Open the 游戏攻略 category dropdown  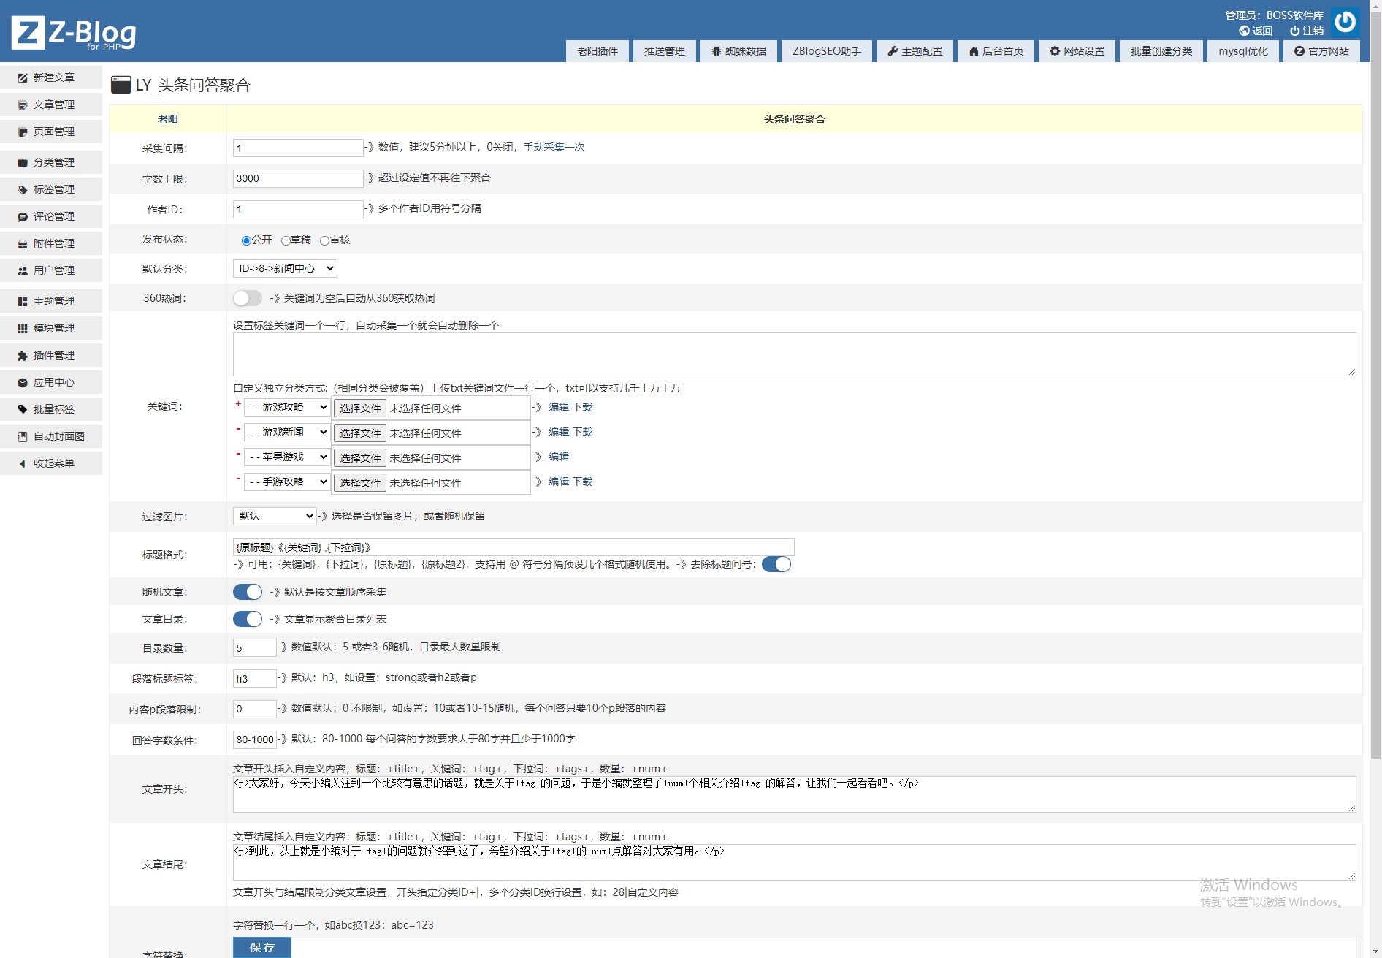coord(287,407)
